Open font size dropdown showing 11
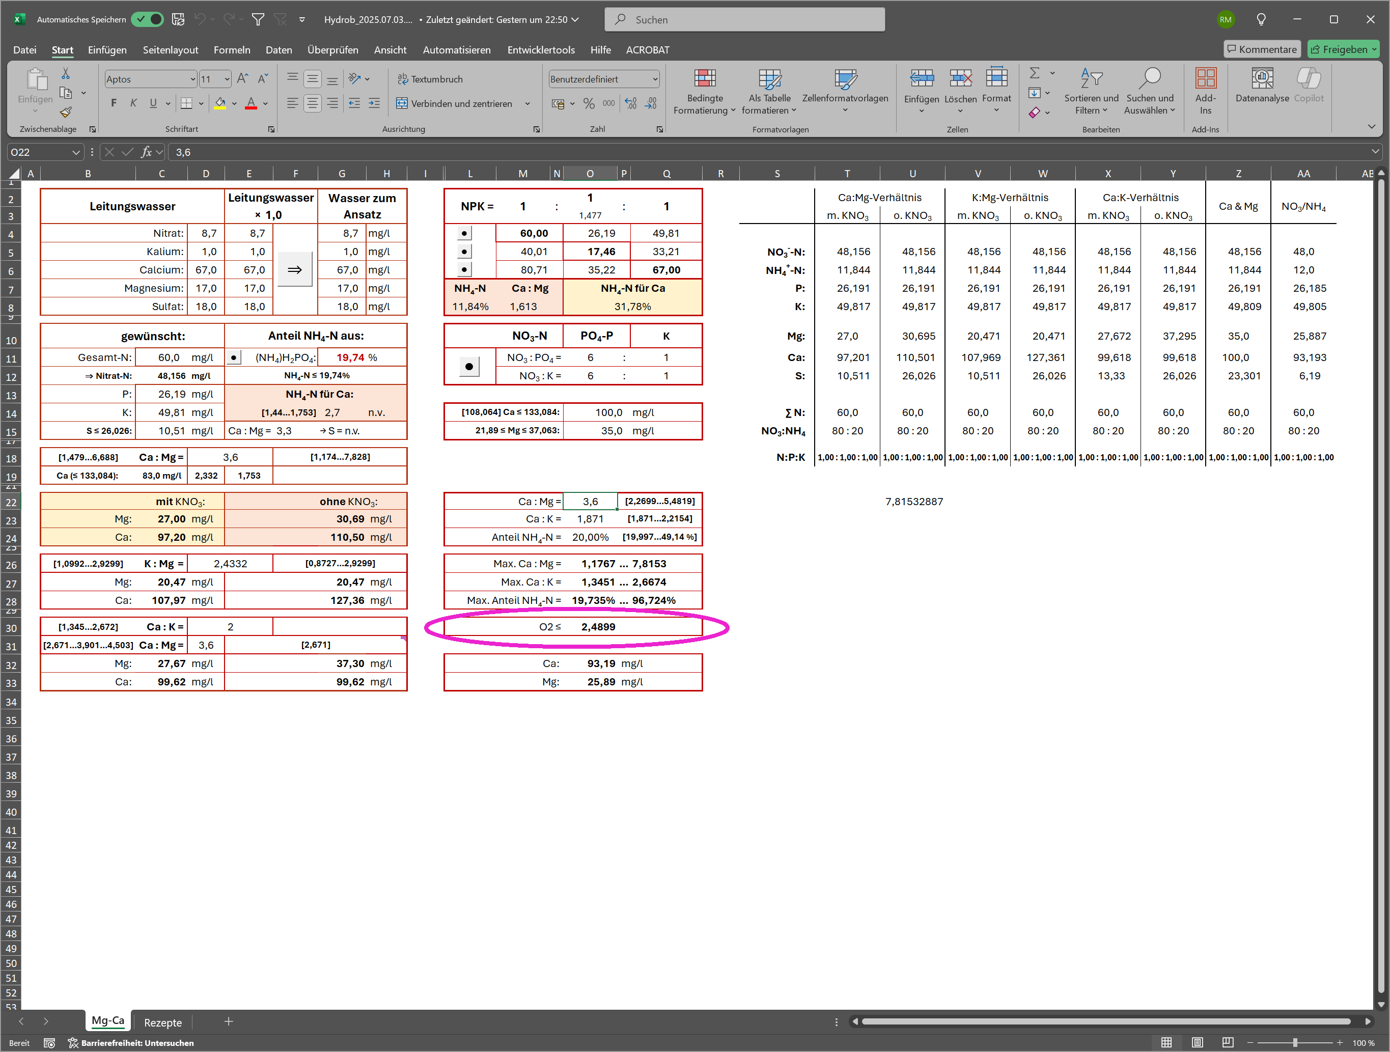 tap(227, 79)
